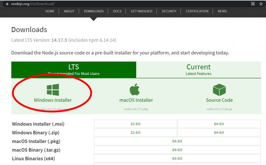This screenshot has height=165, width=266.
Task: Click the Source Code cube icon
Action: click(219, 90)
